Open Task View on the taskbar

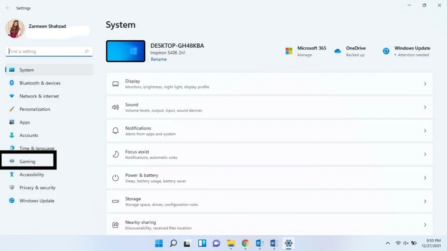pos(187,243)
